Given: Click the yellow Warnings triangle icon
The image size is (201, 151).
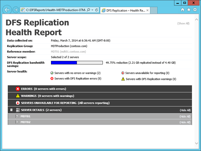Looking at the screenshot, I should pyautogui.click(x=18, y=96).
